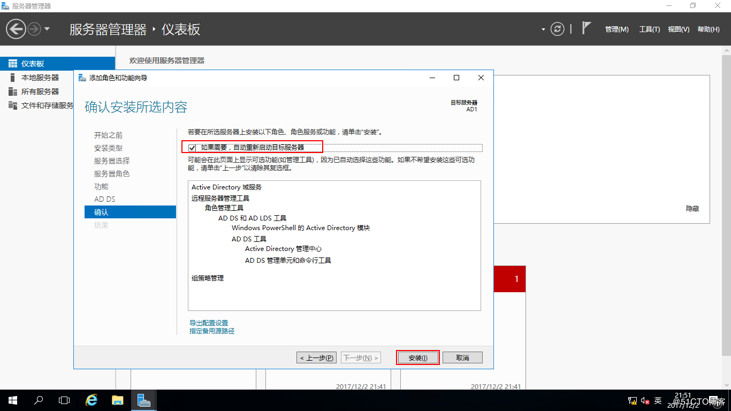Image resolution: width=731 pixels, height=411 pixels.
Task: Open the 视图(V) menu
Action: [679, 29]
